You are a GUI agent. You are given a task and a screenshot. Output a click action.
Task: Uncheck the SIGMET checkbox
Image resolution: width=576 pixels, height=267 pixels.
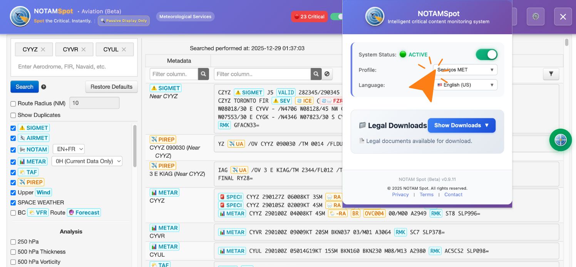click(13, 128)
